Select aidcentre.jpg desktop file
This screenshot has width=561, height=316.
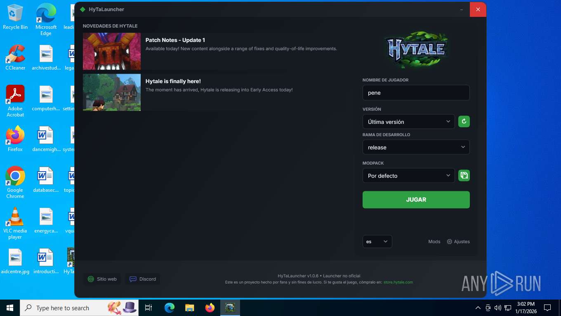tap(15, 261)
